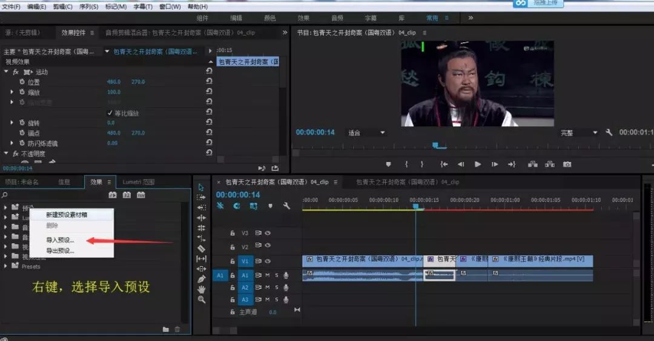Click the play button in program monitor
654x341 pixels.
coord(478,164)
